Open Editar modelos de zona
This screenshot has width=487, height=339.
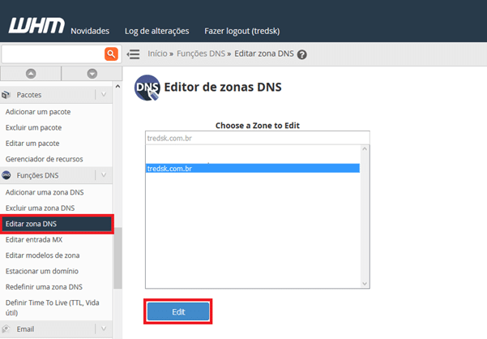tap(43, 255)
